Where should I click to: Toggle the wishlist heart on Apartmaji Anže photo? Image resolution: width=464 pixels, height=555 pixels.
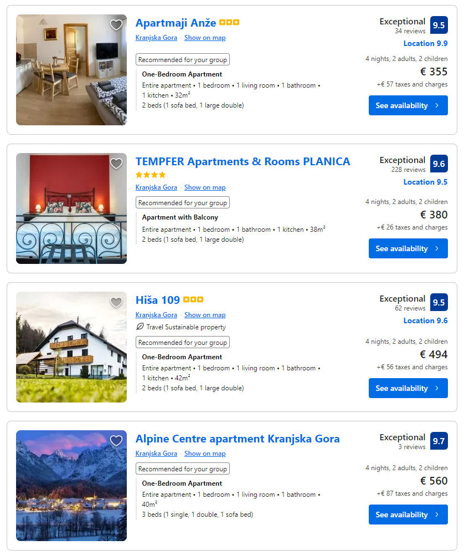116,25
